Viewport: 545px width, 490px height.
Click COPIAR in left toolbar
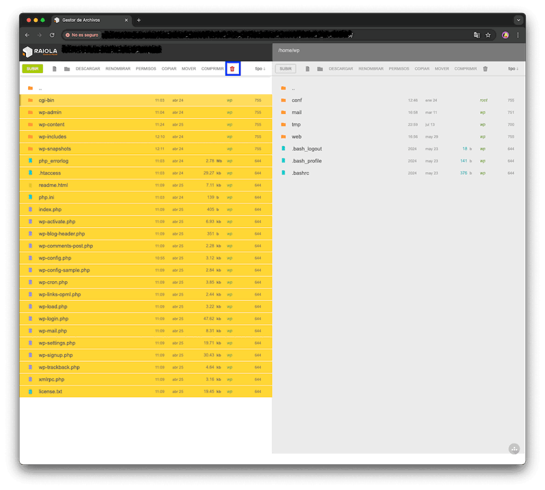pyautogui.click(x=169, y=69)
